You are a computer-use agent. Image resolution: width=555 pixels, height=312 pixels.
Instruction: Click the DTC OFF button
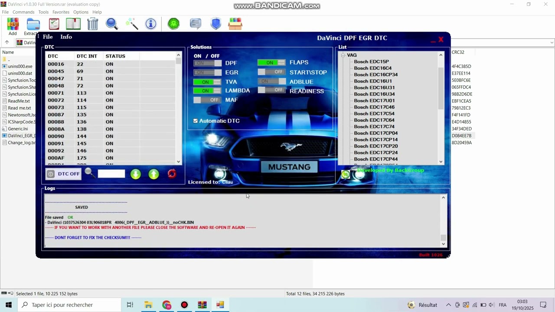(63, 174)
